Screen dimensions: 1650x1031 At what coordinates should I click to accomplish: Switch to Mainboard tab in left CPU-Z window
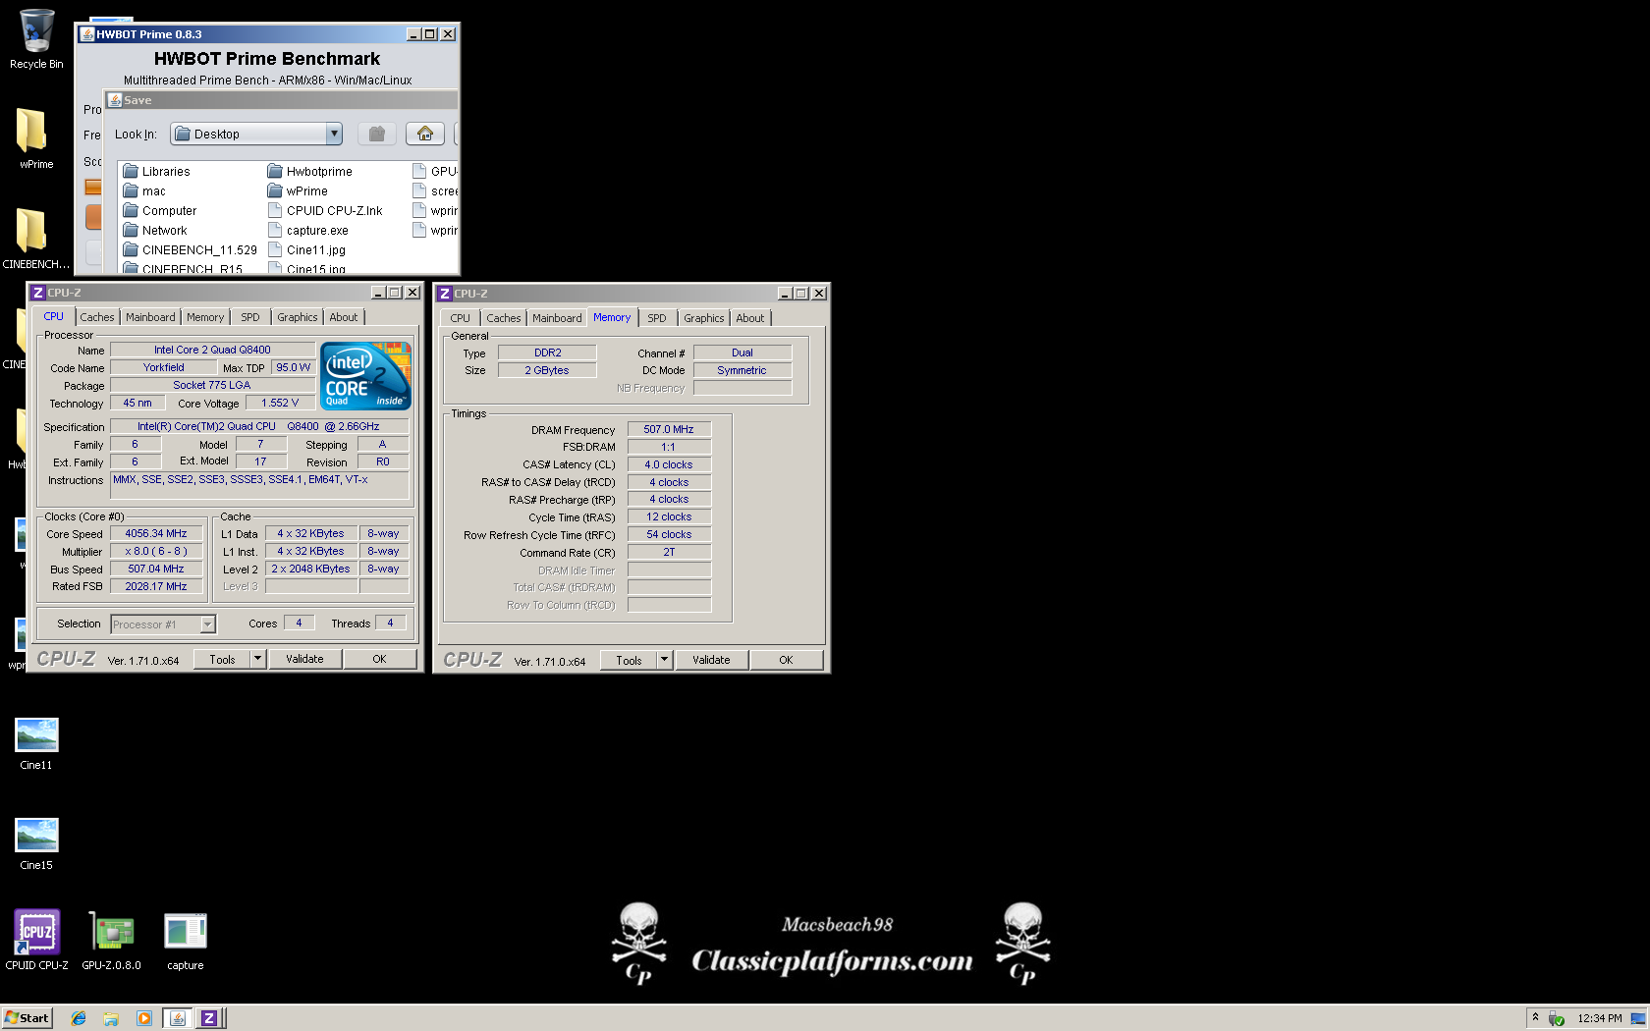coord(150,317)
